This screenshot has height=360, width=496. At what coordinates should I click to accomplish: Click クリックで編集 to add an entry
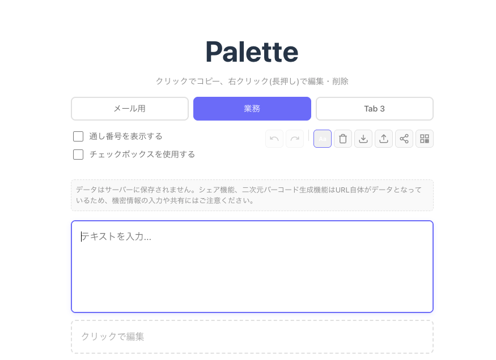coord(252,336)
